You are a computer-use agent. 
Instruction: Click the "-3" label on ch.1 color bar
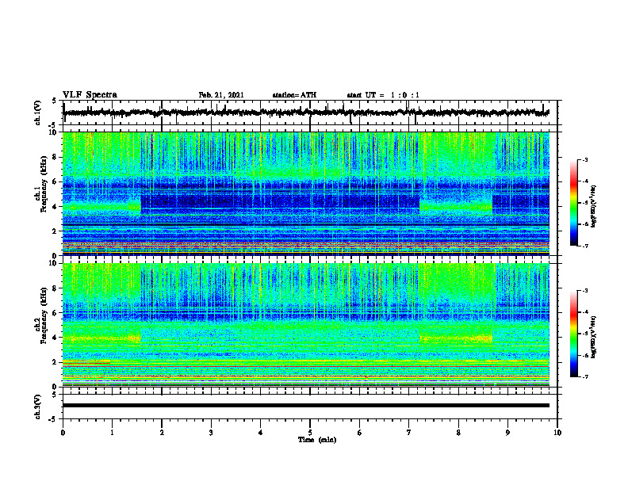[x=584, y=159]
